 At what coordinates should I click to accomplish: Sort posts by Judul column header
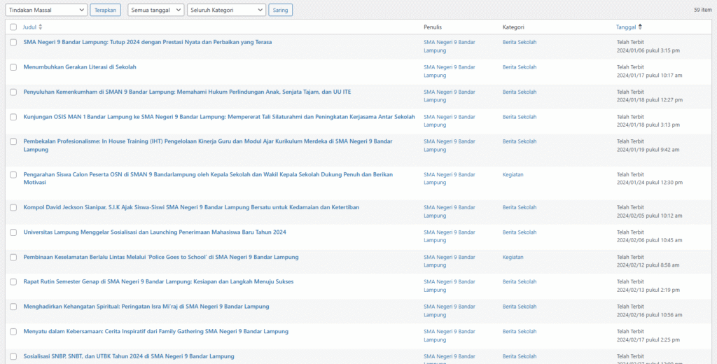[29, 27]
